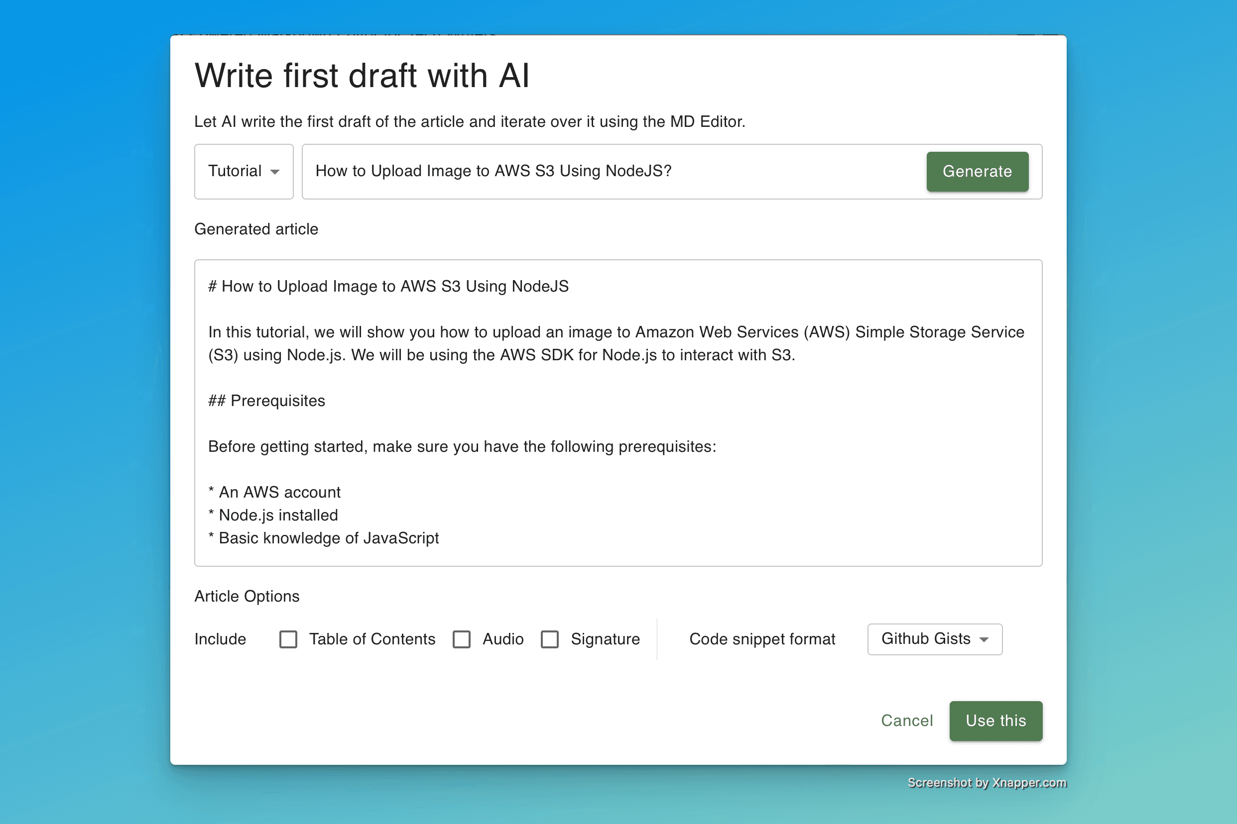1237x824 pixels.
Task: Check the Signature checkbox
Action: point(550,639)
